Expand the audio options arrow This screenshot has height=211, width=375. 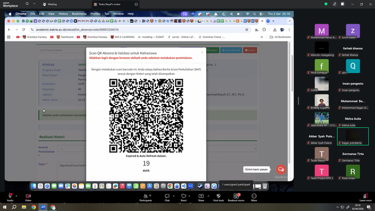coord(16,196)
